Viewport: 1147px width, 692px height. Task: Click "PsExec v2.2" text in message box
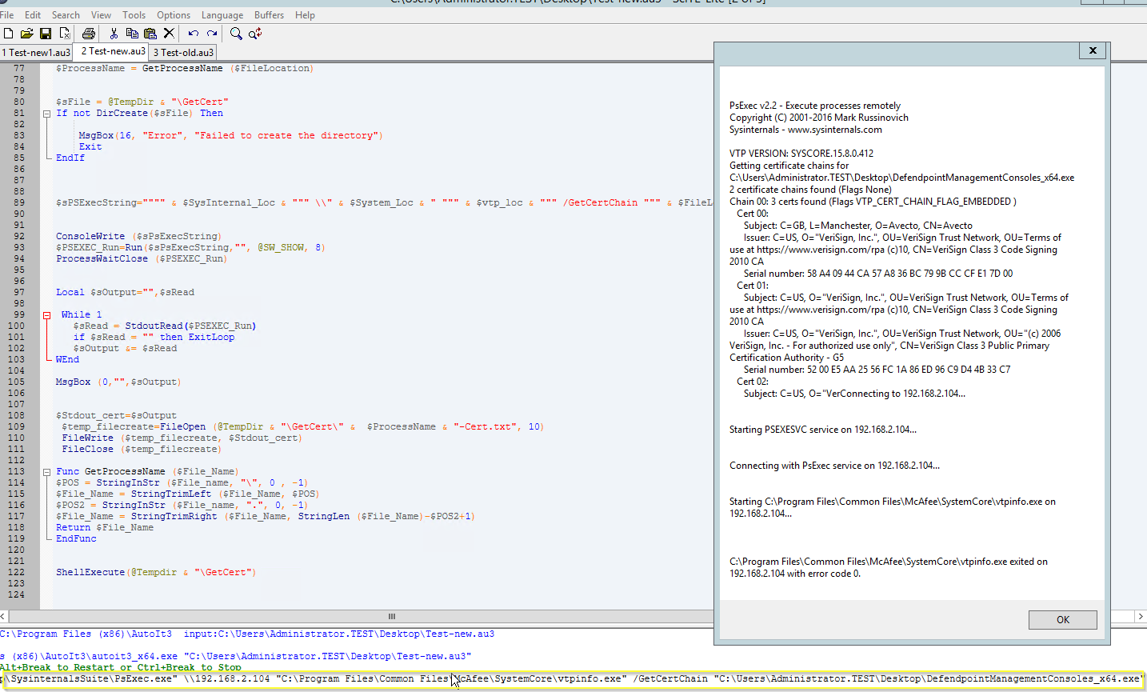tap(753, 106)
